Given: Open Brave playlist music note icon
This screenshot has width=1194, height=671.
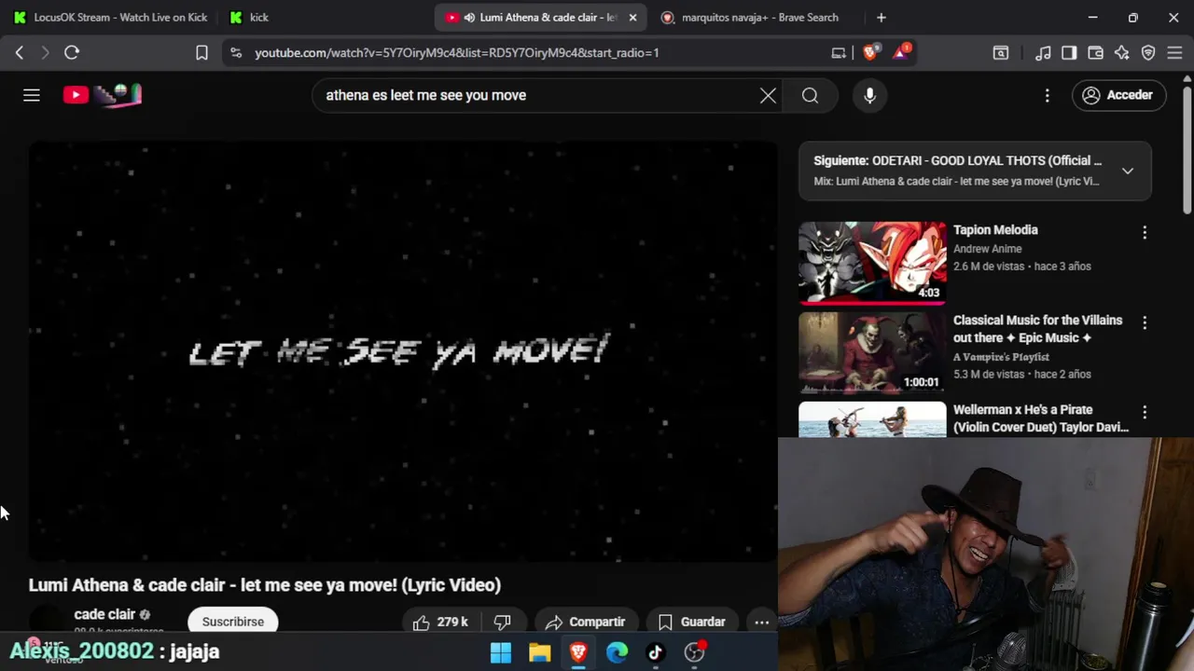Looking at the screenshot, I should click(x=1044, y=53).
